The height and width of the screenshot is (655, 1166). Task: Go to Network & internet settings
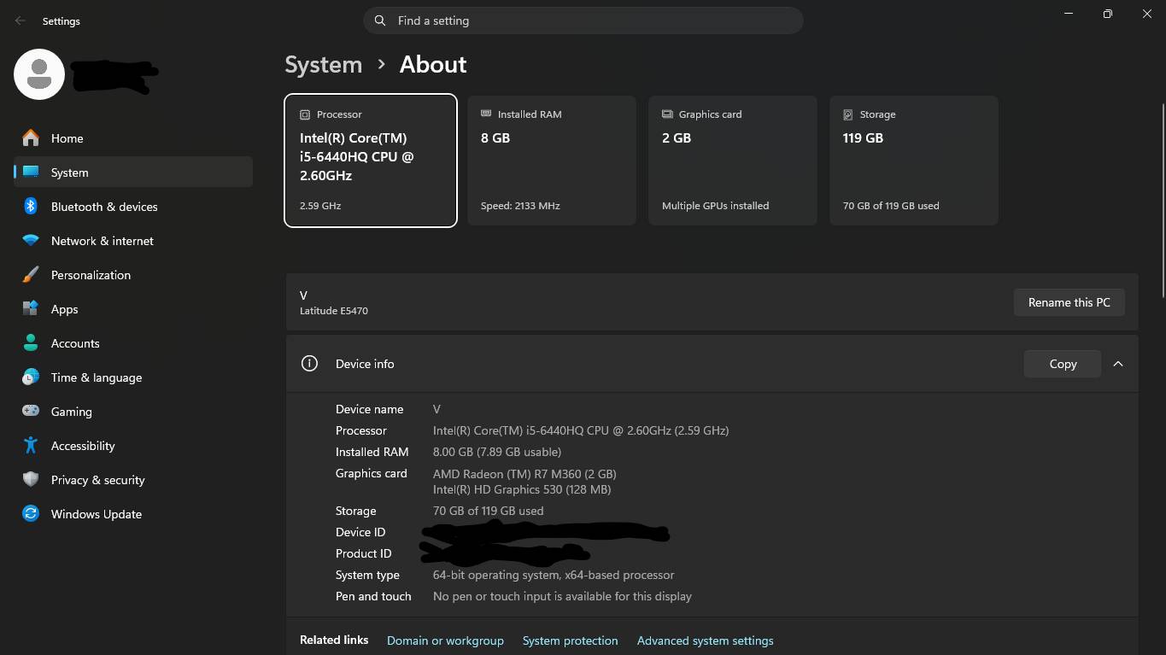tap(133, 241)
